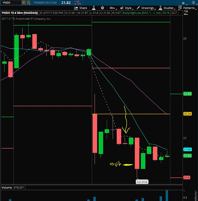Click the flask icon next to Share
The height and width of the screenshot is (201, 198).
point(94,8)
